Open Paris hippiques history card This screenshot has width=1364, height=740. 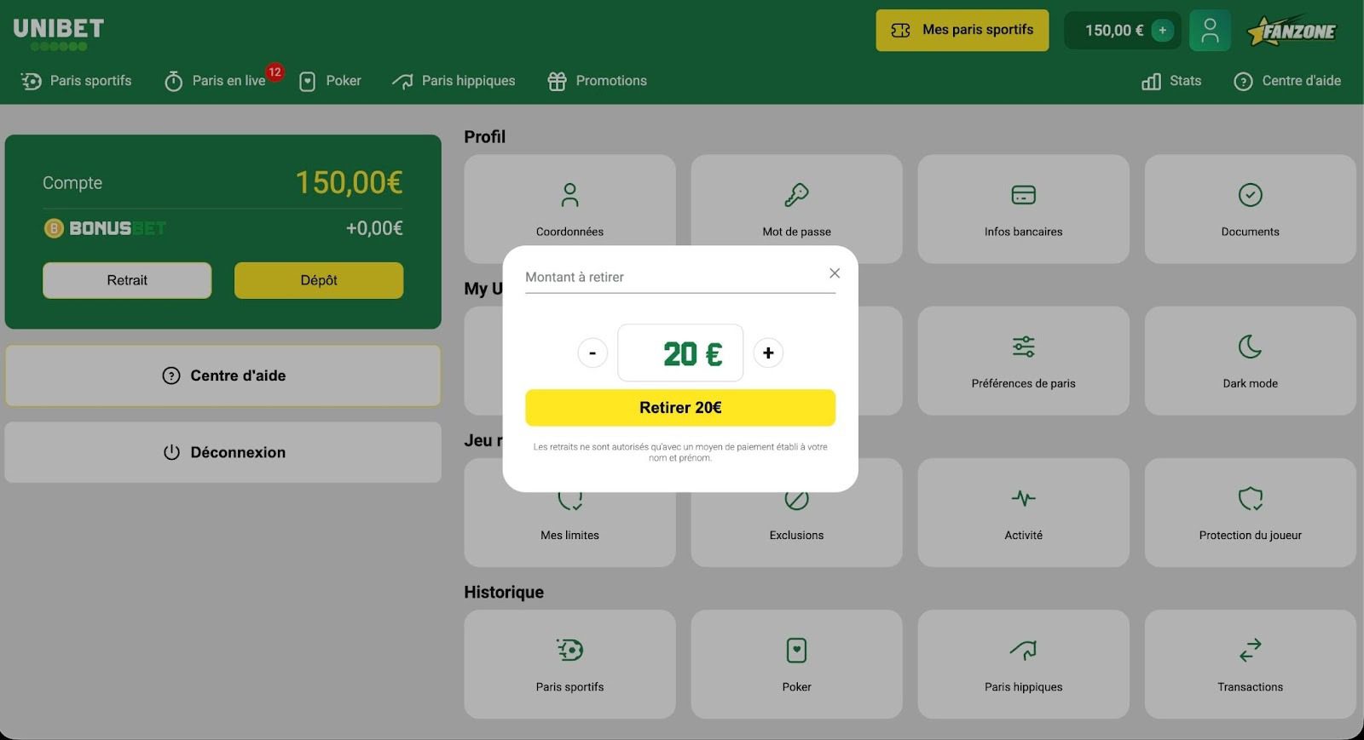pyautogui.click(x=1023, y=663)
